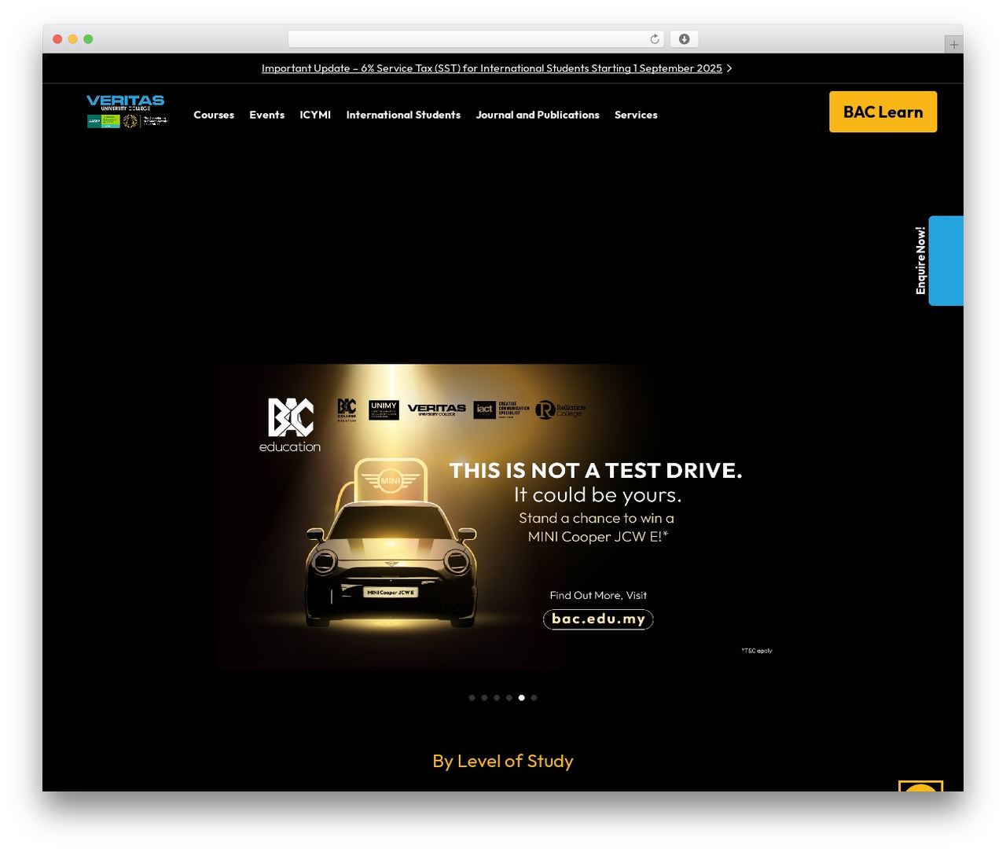This screenshot has width=1006, height=852.
Task: Select the second carousel slide dot
Action: point(484,698)
